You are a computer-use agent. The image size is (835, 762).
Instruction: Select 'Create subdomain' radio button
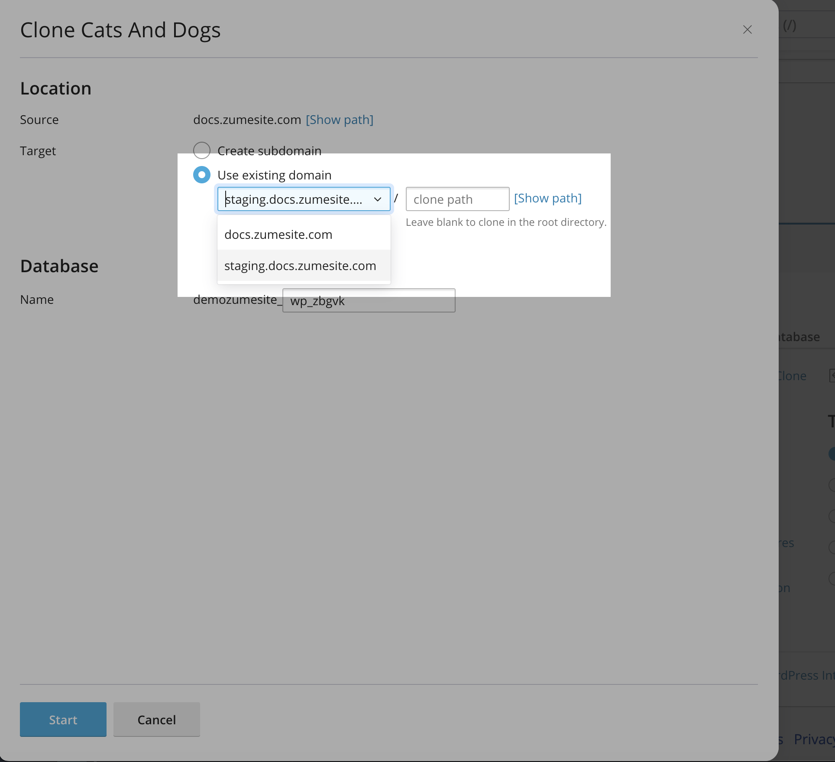202,151
